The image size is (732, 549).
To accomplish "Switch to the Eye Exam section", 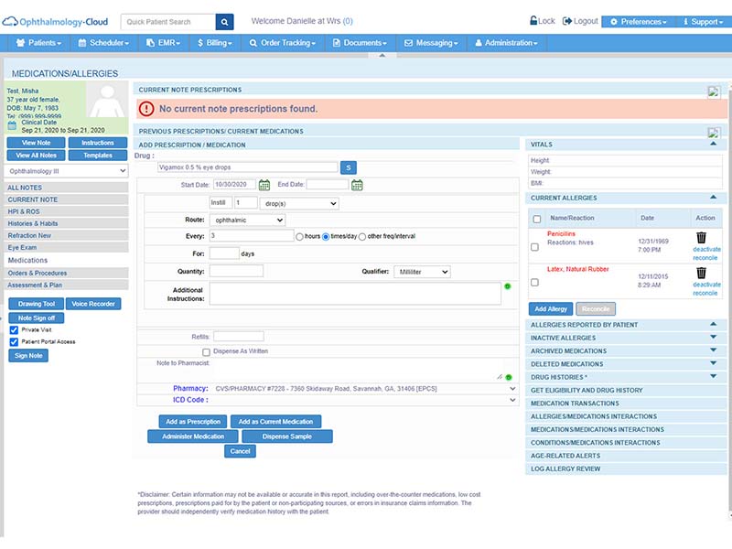I will 22,247.
